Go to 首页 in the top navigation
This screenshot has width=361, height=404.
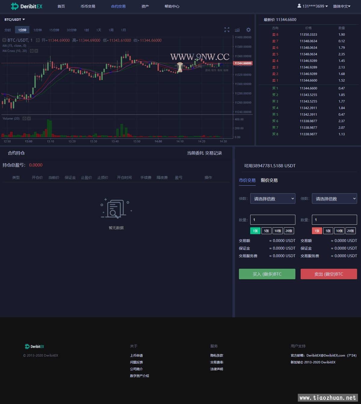point(61,6)
